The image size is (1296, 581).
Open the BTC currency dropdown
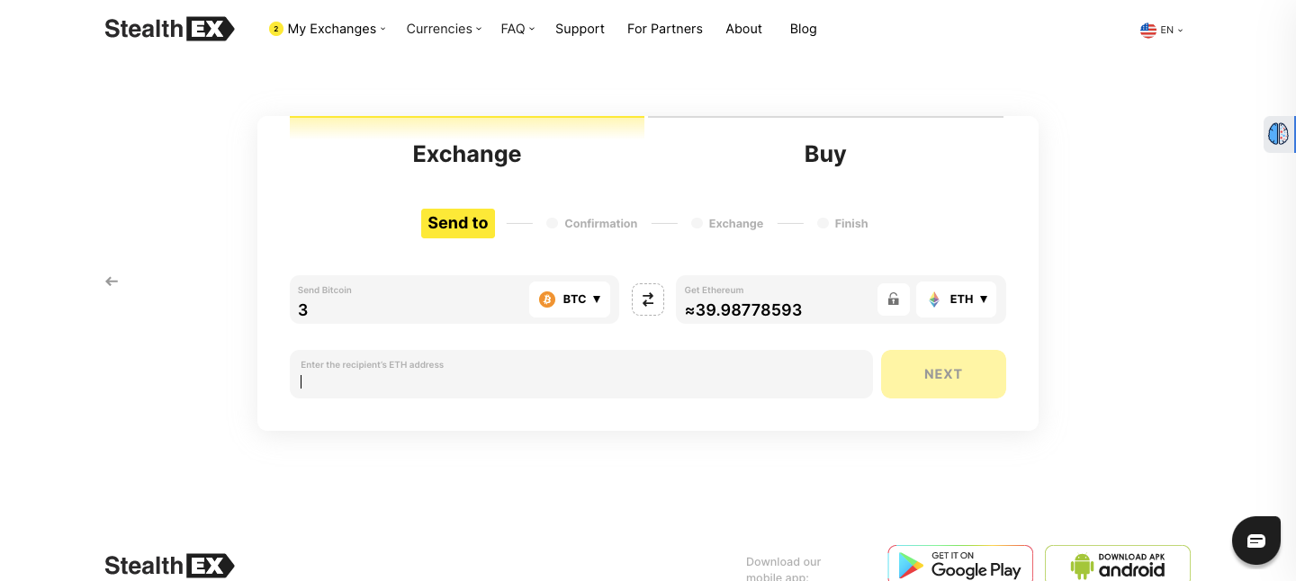570,299
